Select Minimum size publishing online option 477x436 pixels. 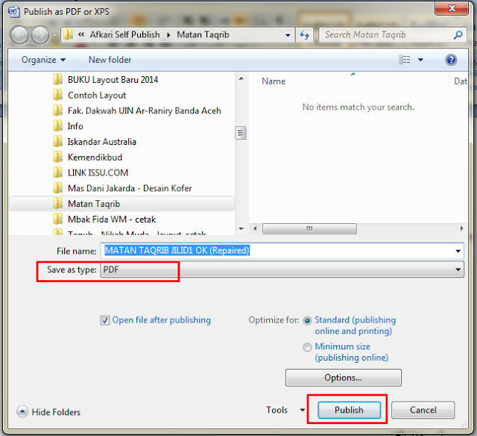pos(307,347)
